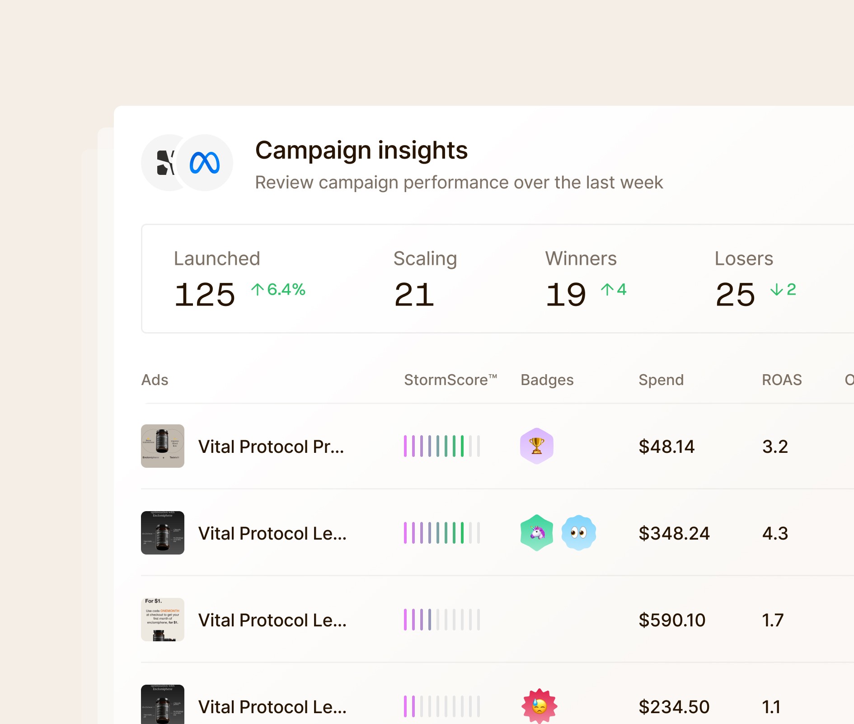The width and height of the screenshot is (854, 724).
Task: Open the 'Vital Protocol Le...' ad with $234.50 spend
Action: 272,707
